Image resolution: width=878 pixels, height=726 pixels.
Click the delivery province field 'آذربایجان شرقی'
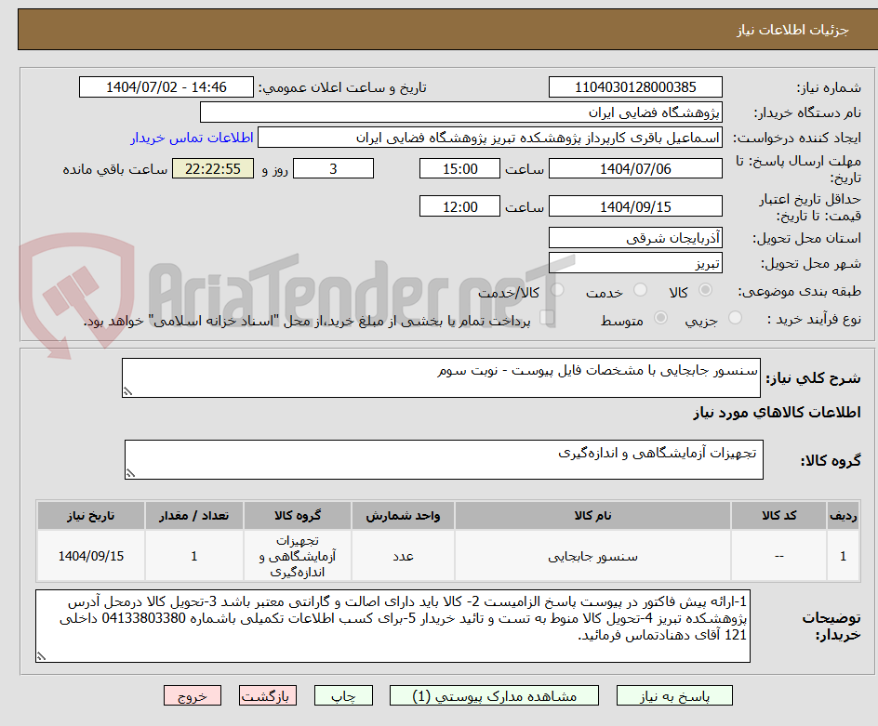tap(635, 238)
